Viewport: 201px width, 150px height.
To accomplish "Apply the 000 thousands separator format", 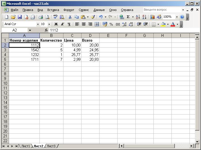I will (118, 24).
